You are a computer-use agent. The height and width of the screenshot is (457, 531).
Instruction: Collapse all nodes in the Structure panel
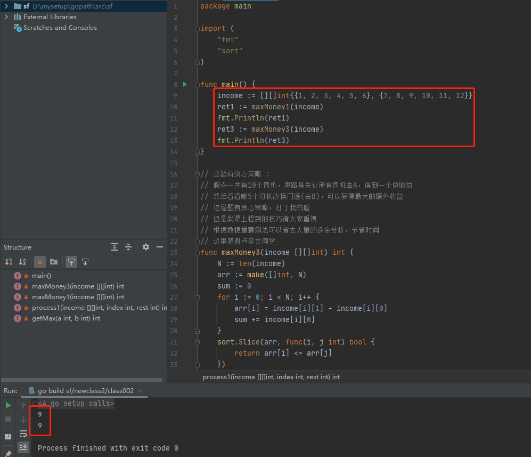pyautogui.click(x=128, y=247)
